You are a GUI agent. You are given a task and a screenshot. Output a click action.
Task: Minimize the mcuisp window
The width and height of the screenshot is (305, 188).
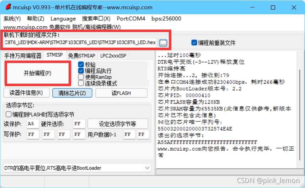tap(252, 7)
